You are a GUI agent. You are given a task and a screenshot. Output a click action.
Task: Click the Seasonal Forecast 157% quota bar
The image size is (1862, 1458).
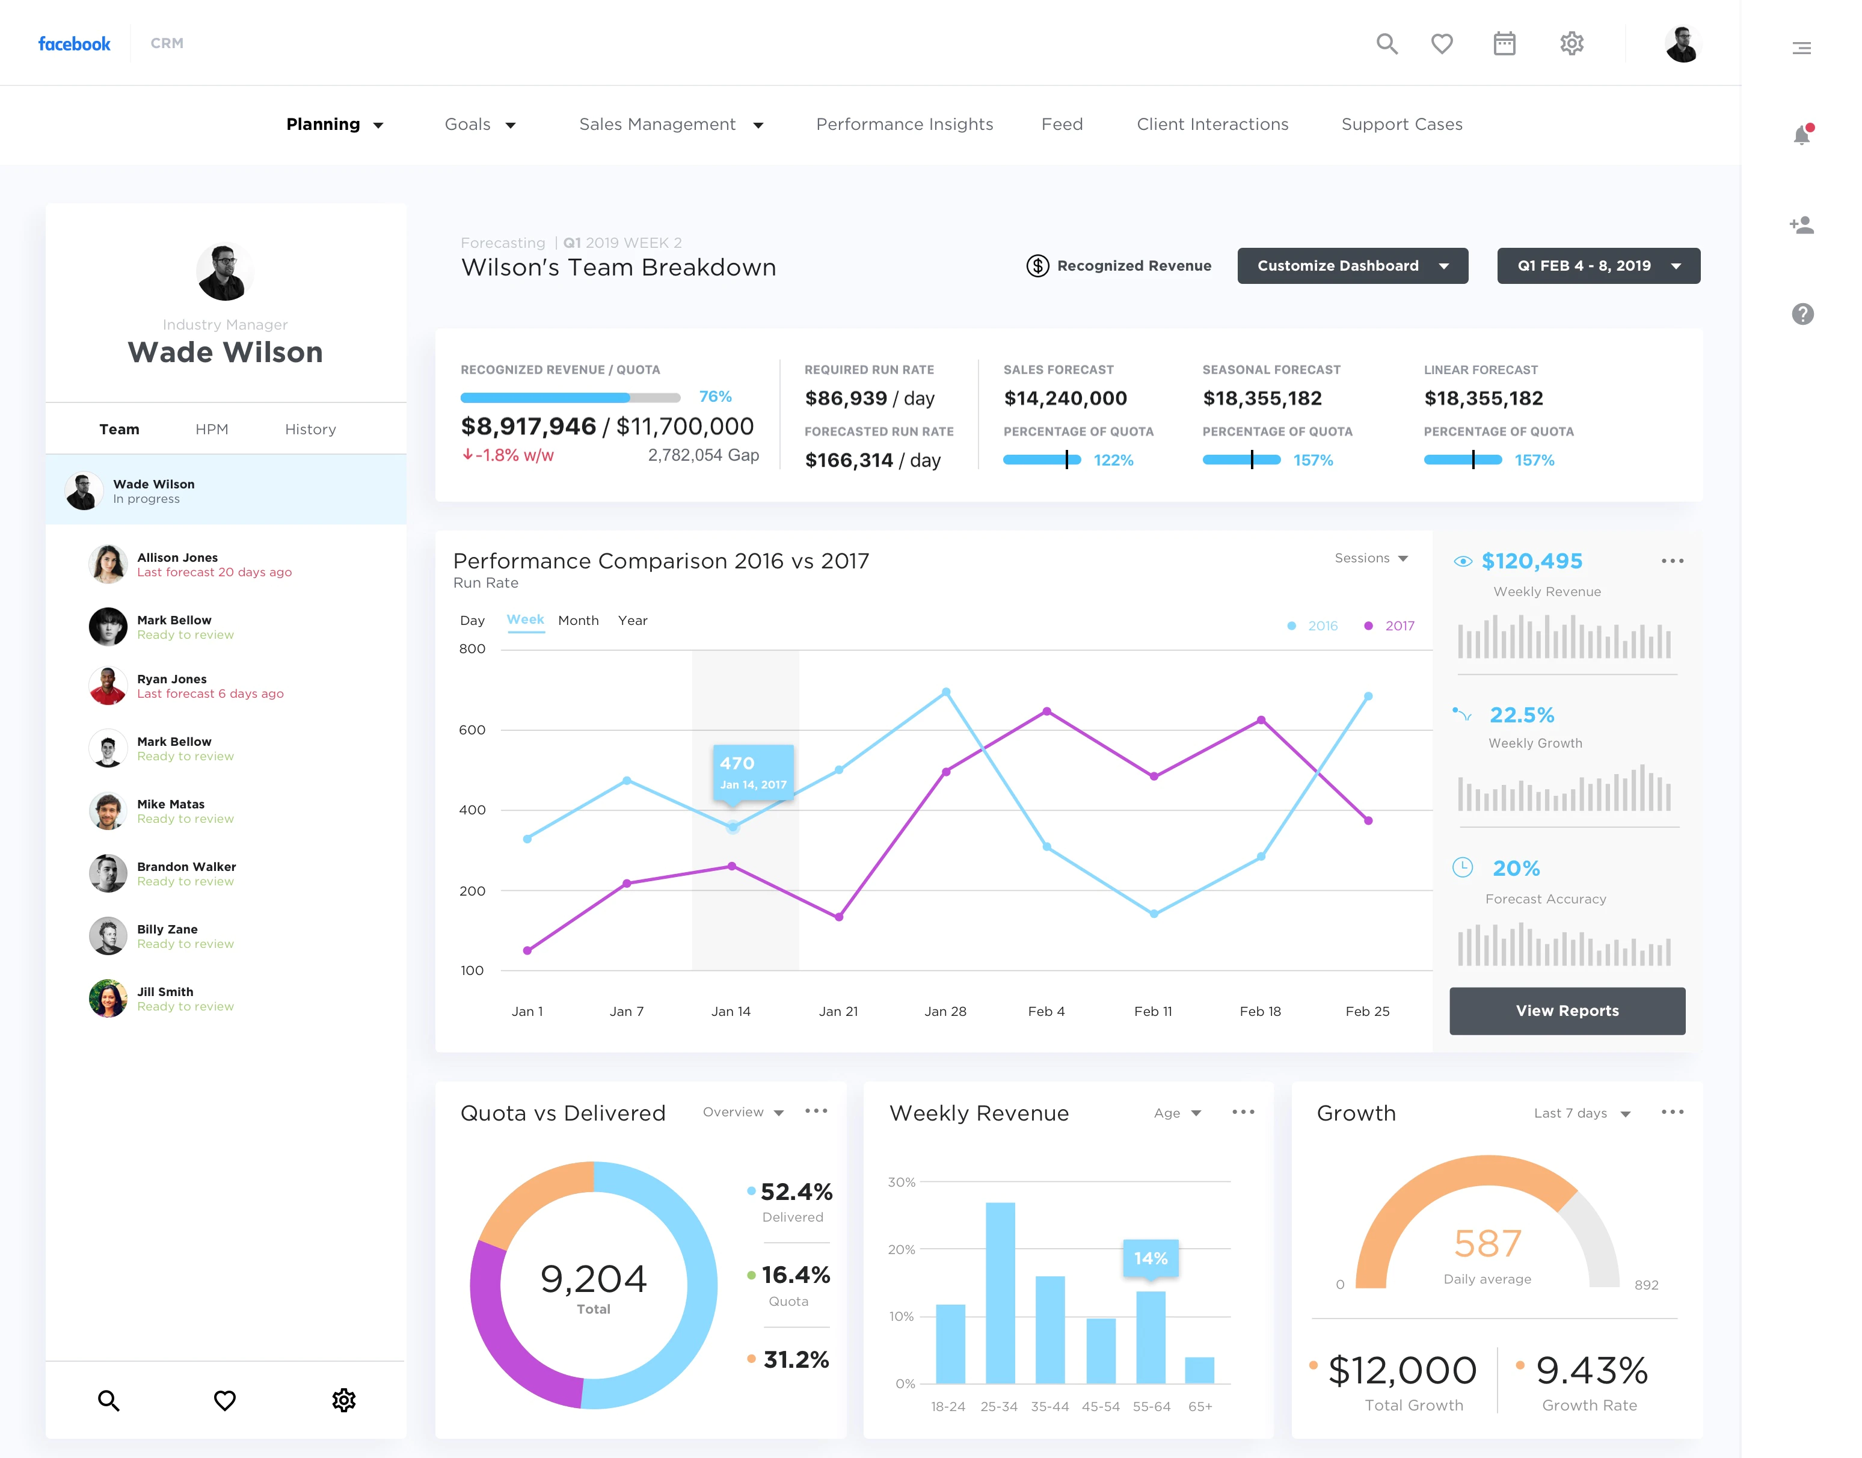pyautogui.click(x=1241, y=460)
